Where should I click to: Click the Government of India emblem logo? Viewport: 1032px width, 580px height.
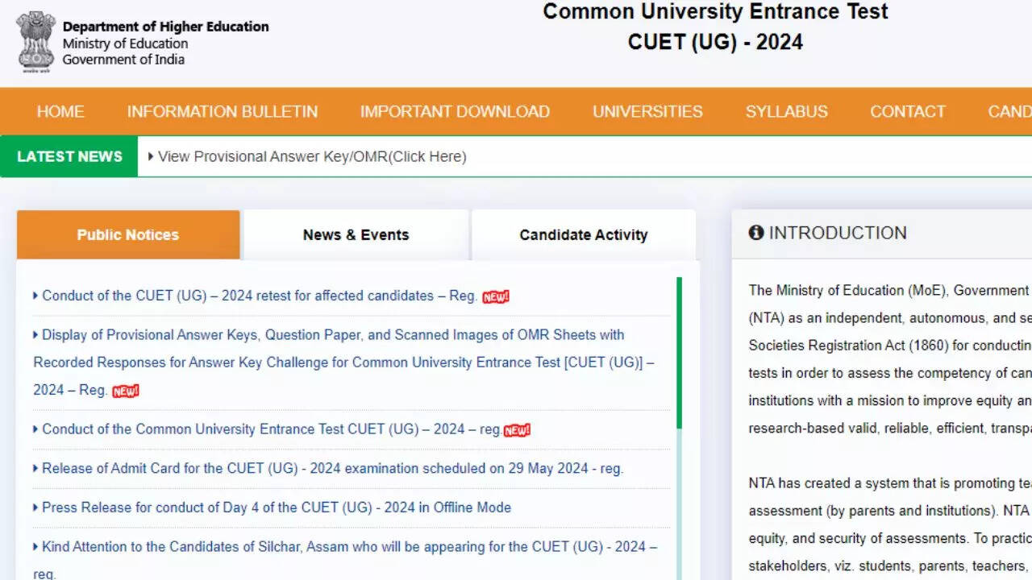tap(35, 42)
